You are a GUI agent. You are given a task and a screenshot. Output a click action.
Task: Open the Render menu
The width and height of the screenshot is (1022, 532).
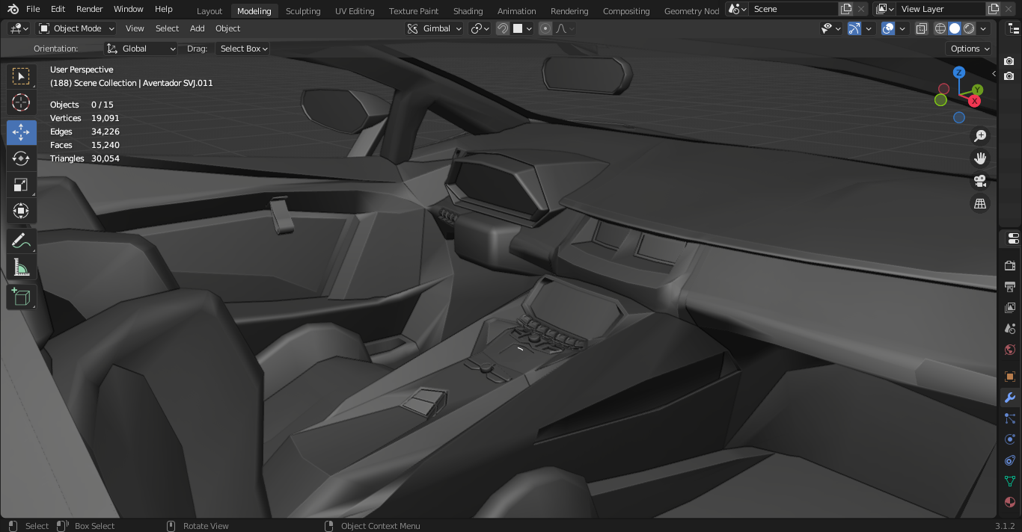point(90,9)
